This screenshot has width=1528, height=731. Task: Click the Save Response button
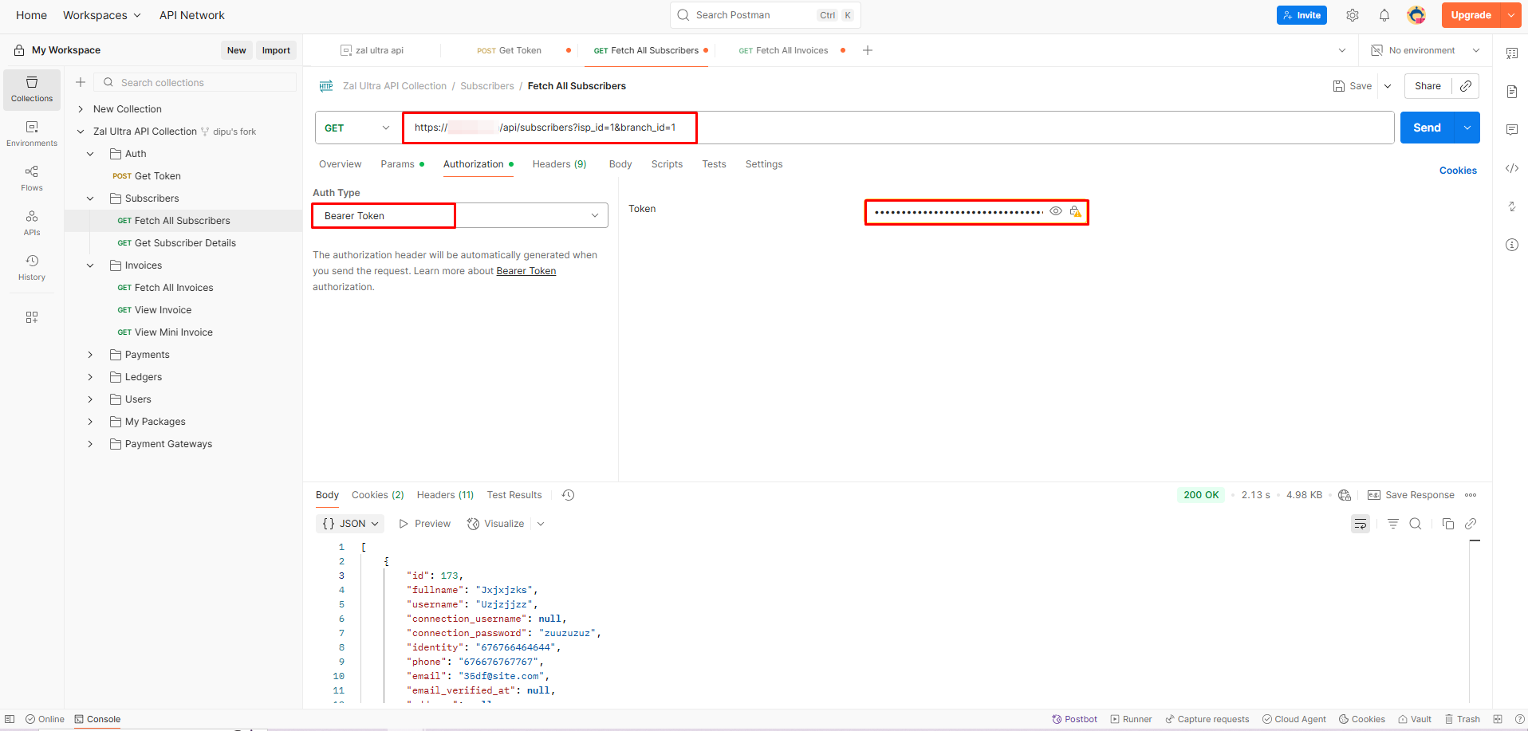(1412, 495)
